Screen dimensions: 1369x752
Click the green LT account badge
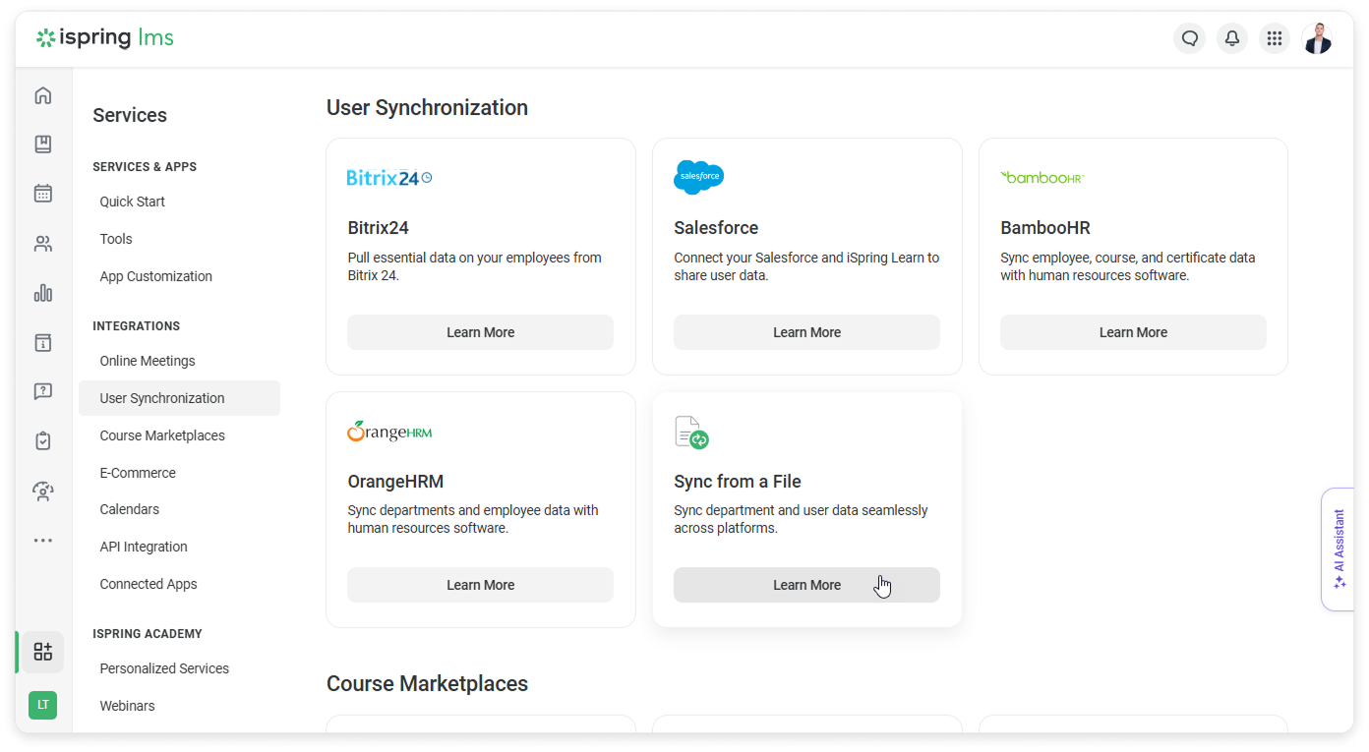click(42, 705)
